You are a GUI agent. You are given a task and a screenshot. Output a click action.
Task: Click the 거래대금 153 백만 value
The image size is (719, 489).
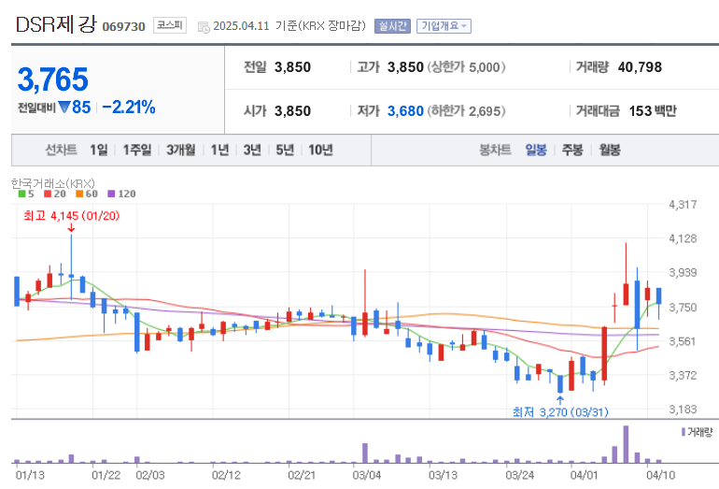coord(653,111)
